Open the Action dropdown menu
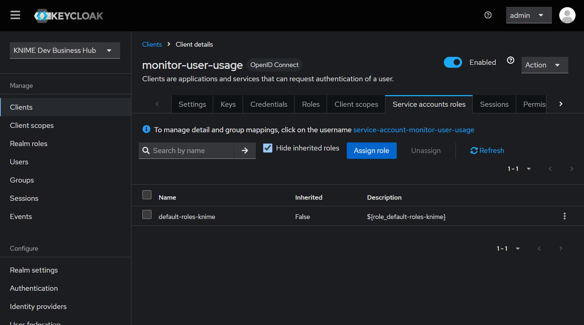This screenshot has width=584, height=325. 544,65
